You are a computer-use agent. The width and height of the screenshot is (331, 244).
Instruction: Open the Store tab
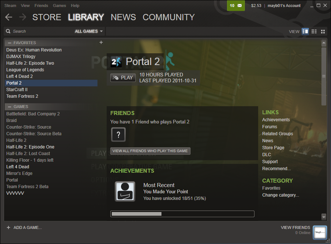tap(47, 17)
